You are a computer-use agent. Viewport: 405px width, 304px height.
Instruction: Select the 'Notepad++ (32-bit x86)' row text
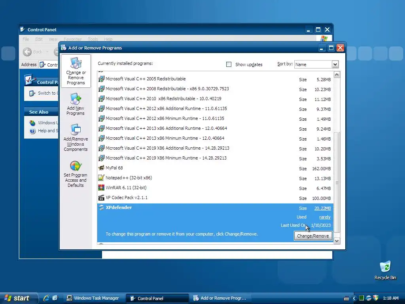point(129,178)
